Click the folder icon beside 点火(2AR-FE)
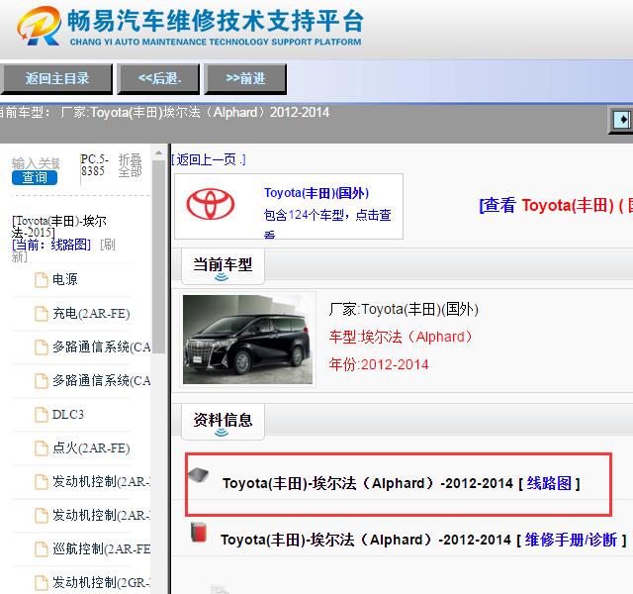Screen dimensions: 633x594 42,448
